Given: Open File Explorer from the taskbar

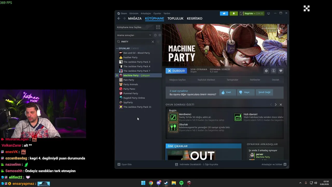Looking at the screenshot, I should click(174, 183).
